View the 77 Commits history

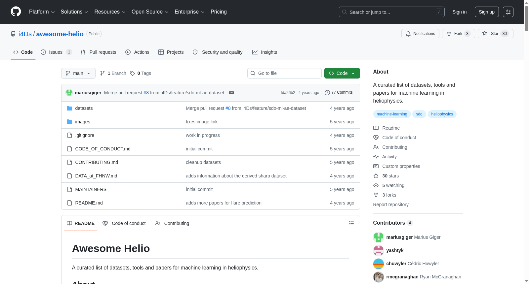(x=339, y=93)
